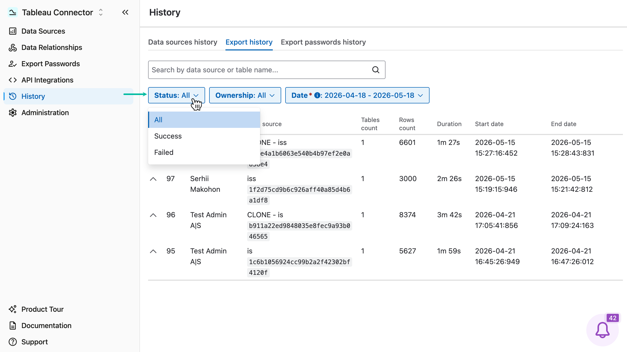Viewport: 627px width, 352px height.
Task: Click rows count value 3000
Action: pyautogui.click(x=408, y=179)
